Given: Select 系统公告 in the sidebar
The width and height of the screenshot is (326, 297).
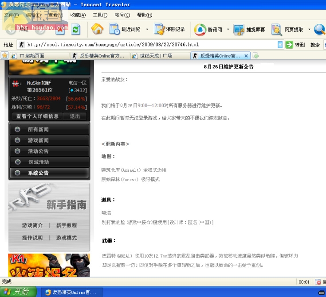Looking at the screenshot, I should tap(50, 173).
